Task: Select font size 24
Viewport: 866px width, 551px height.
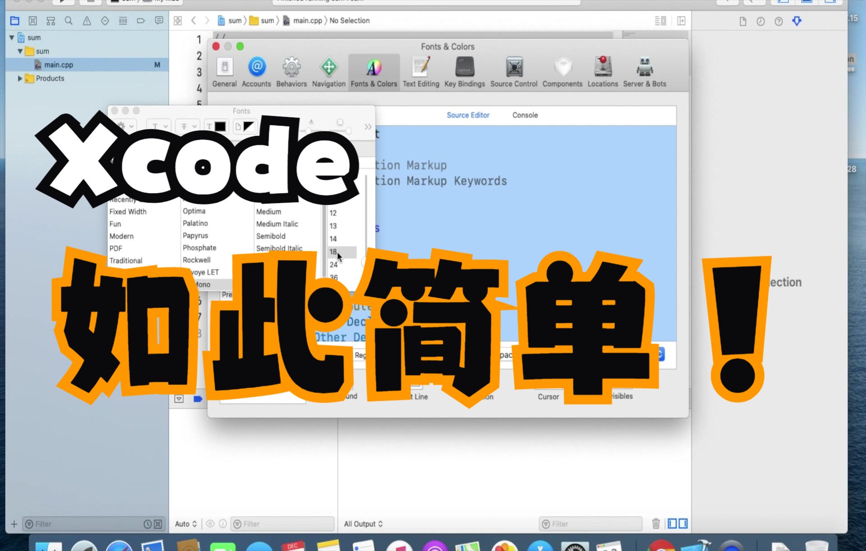Action: click(333, 264)
